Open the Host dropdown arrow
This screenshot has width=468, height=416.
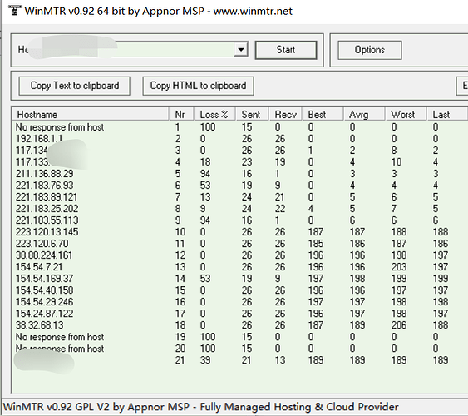click(x=241, y=50)
